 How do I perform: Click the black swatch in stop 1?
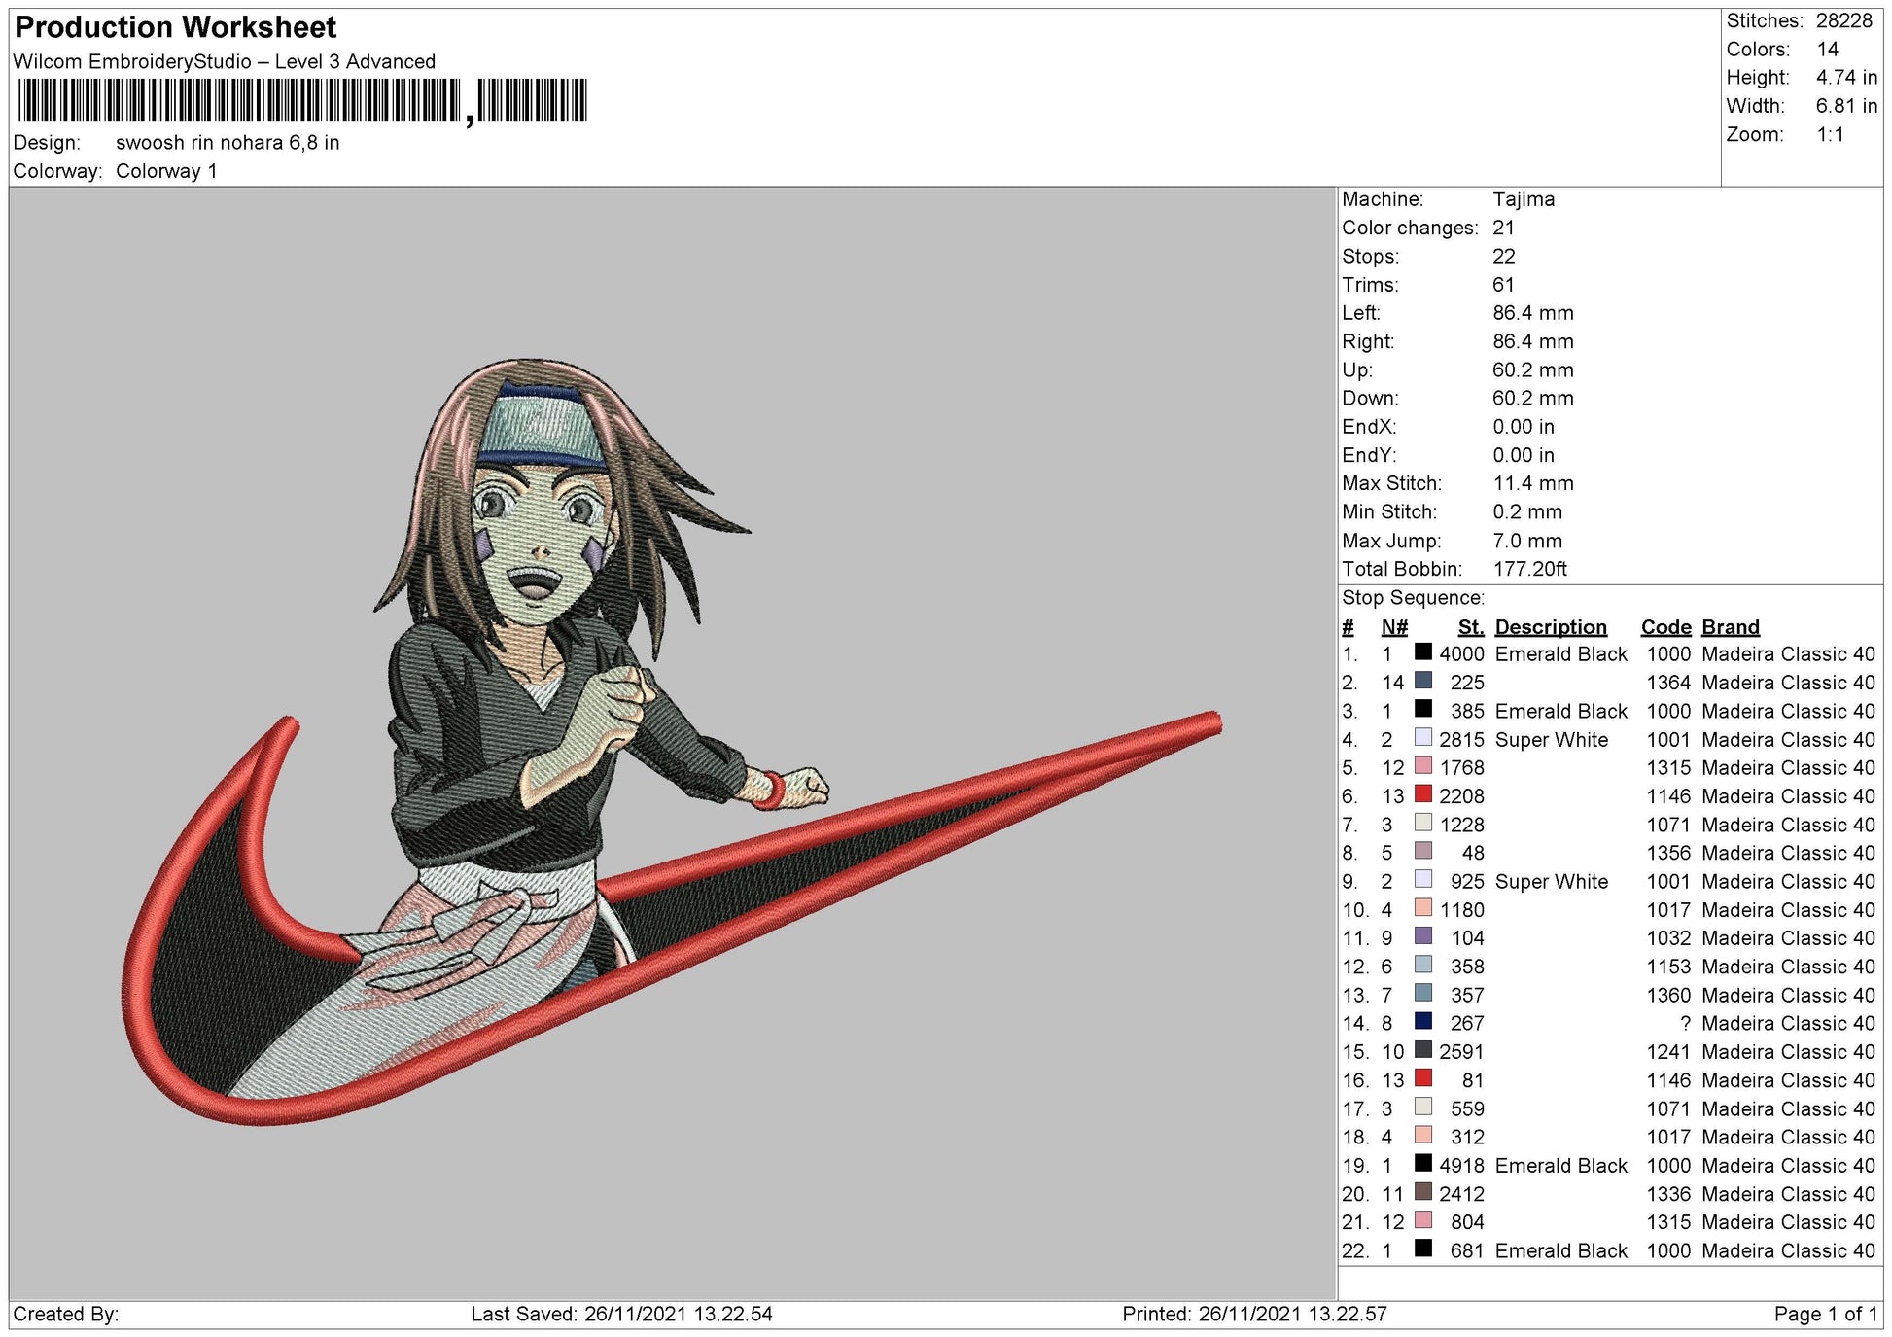pyautogui.click(x=1422, y=652)
